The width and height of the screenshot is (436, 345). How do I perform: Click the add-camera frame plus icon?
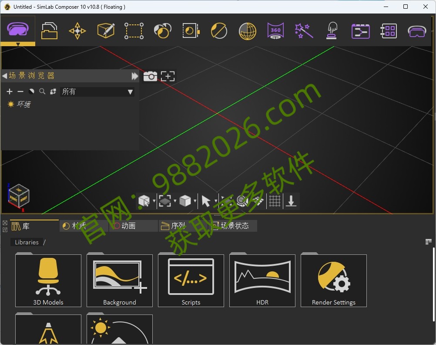(x=168, y=76)
